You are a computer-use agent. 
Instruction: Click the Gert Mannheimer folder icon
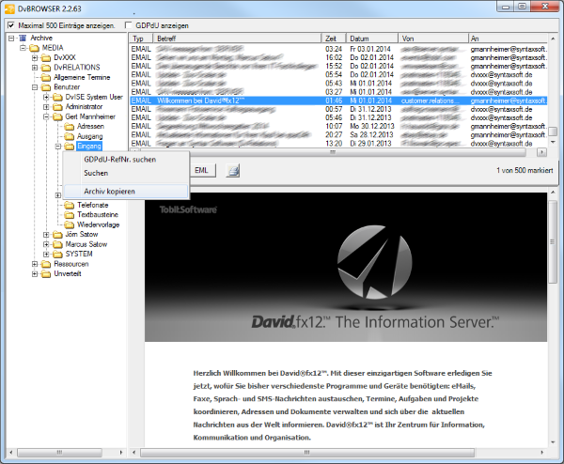click(57, 116)
